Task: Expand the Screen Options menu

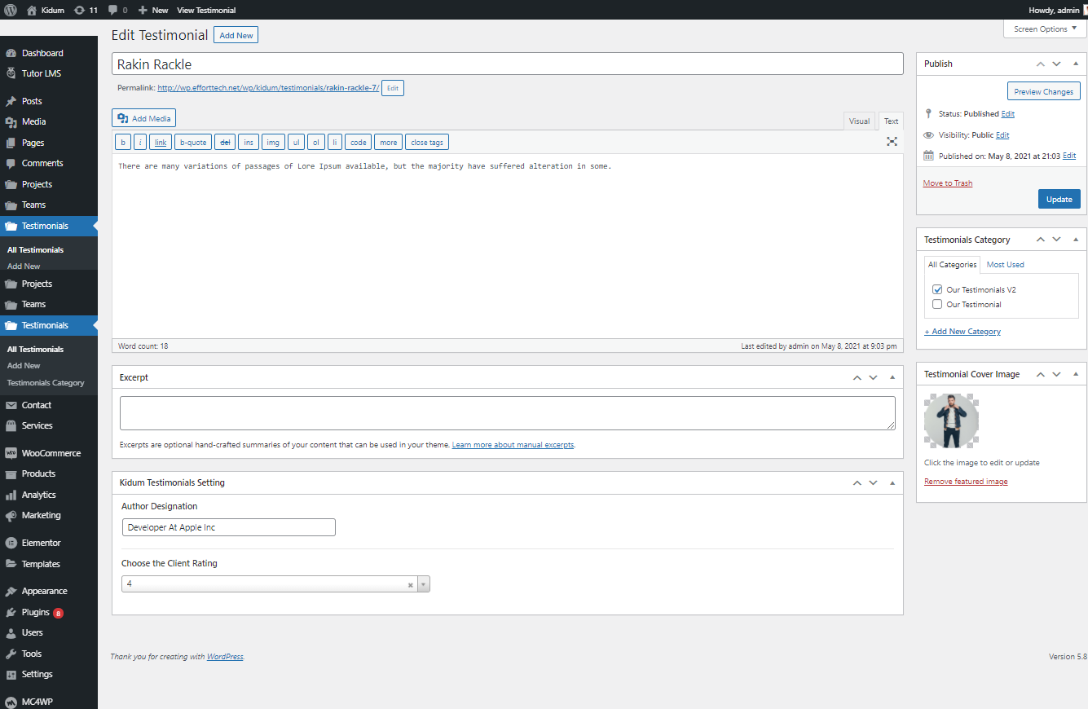Action: [x=1045, y=29]
